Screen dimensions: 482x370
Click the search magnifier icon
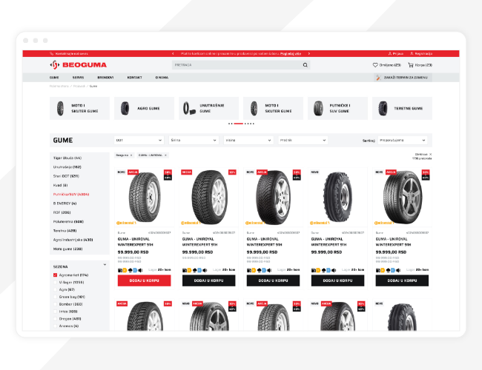305,65
